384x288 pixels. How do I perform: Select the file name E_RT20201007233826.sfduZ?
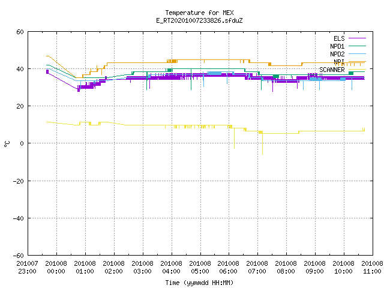(x=199, y=20)
